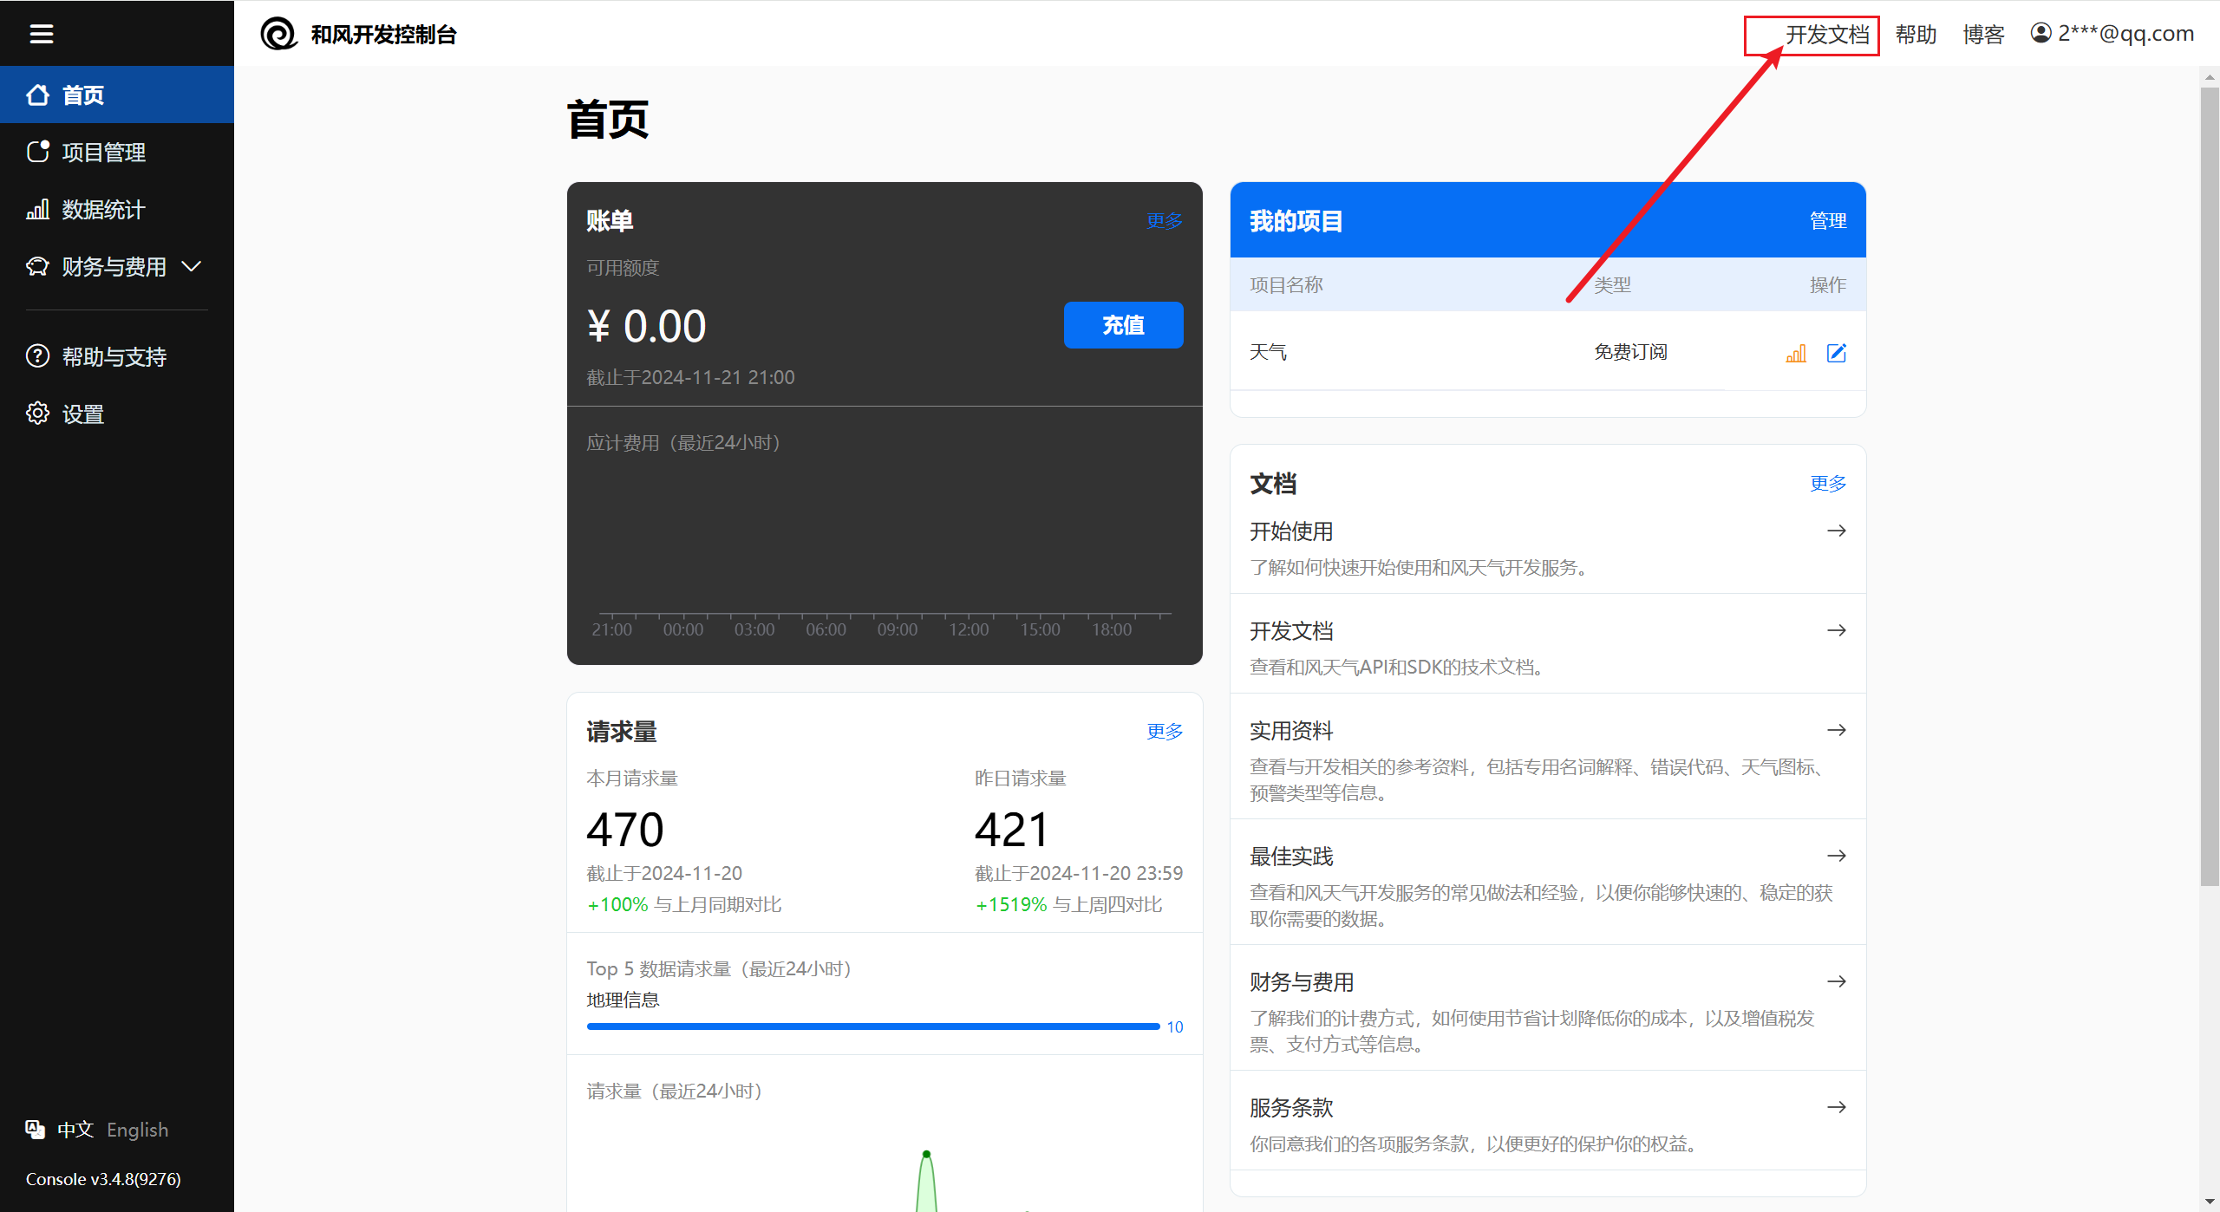The width and height of the screenshot is (2220, 1212).
Task: Click 管理 in 我的项目 panel
Action: (x=1828, y=220)
